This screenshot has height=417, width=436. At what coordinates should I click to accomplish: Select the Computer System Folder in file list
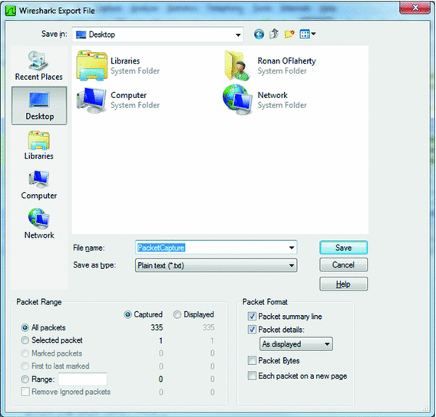pyautogui.click(x=118, y=100)
